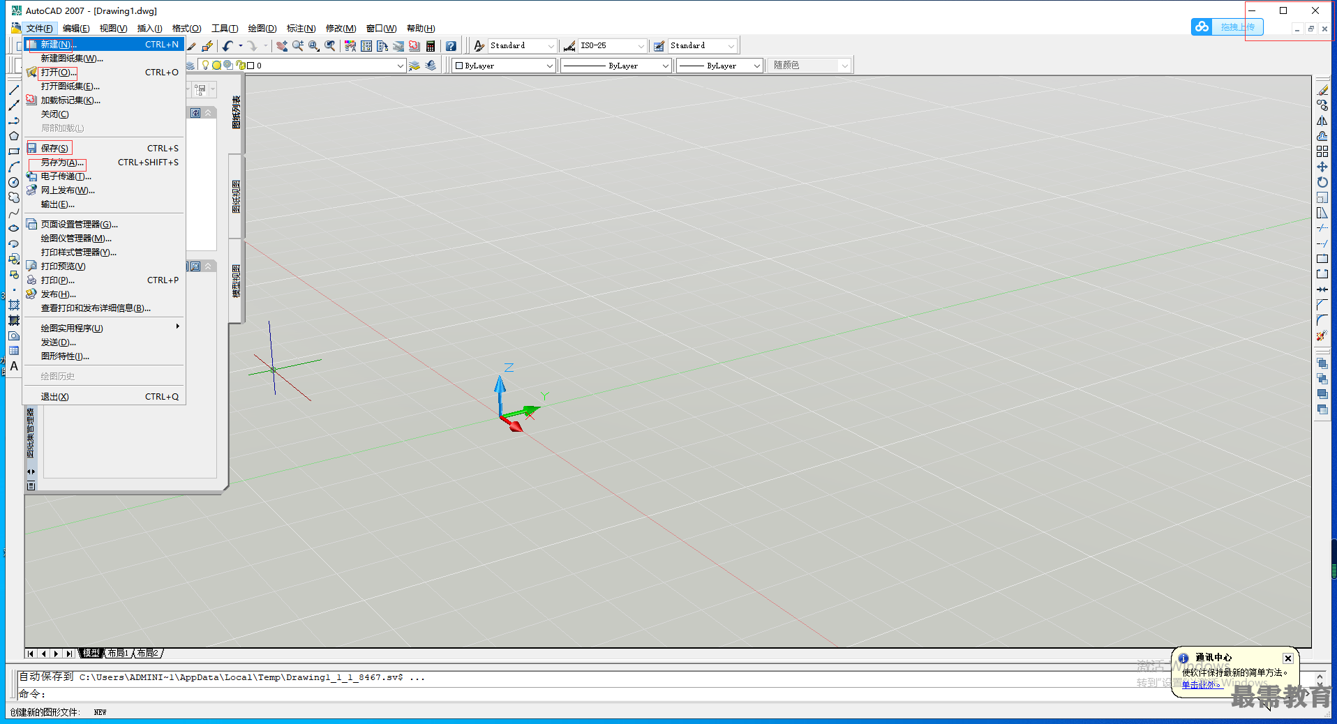The height and width of the screenshot is (724, 1337).
Task: Open the Layer Properties Manager icon
Action: click(190, 66)
